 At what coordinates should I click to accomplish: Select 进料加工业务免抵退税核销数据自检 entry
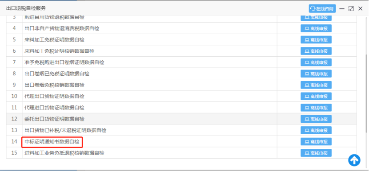pyautogui.click(x=64, y=153)
